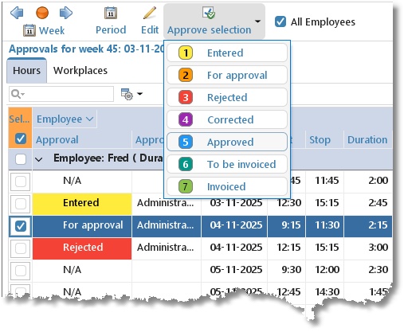Sort by Approval column header
The image size is (404, 332).
[x=57, y=140]
